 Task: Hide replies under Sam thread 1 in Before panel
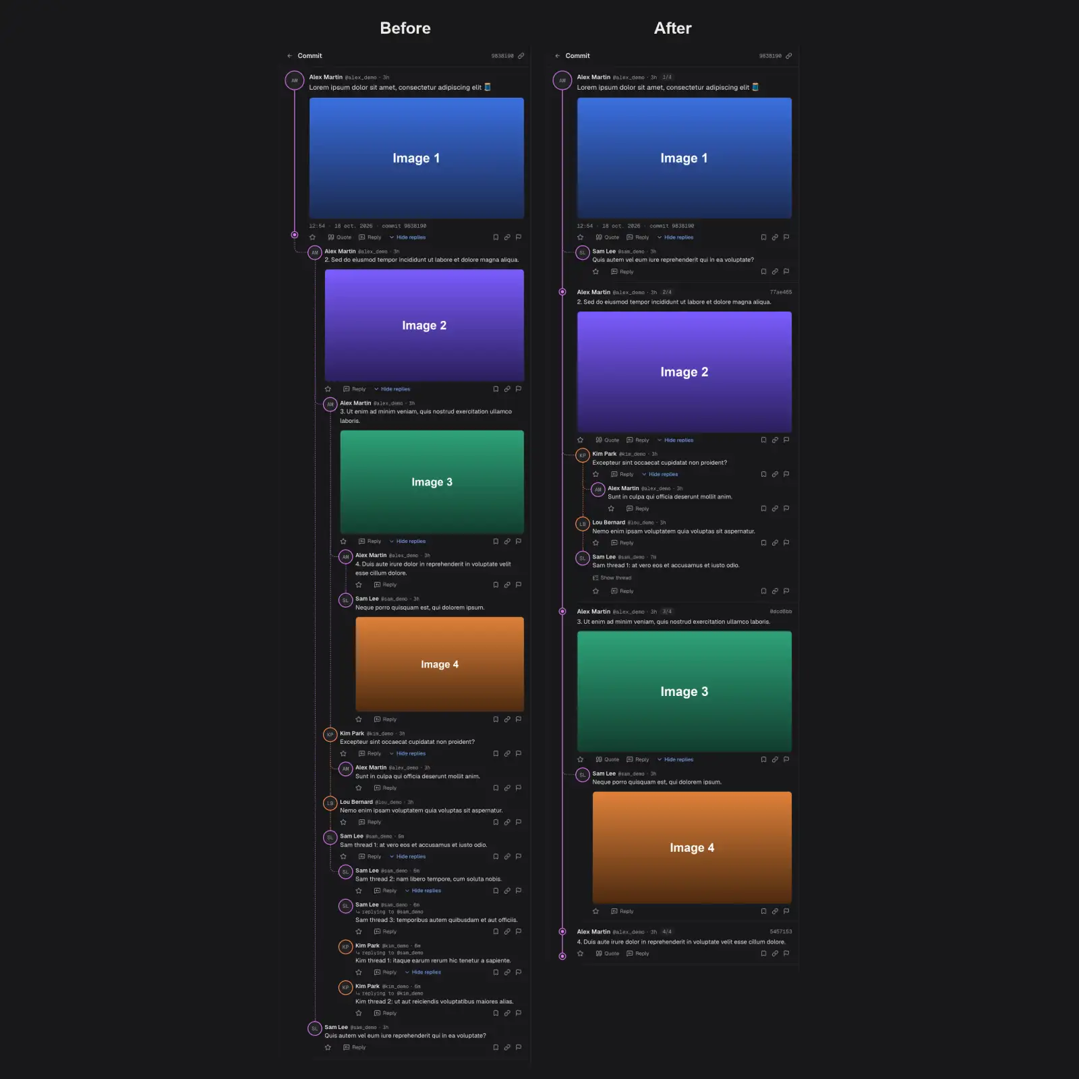coord(407,856)
